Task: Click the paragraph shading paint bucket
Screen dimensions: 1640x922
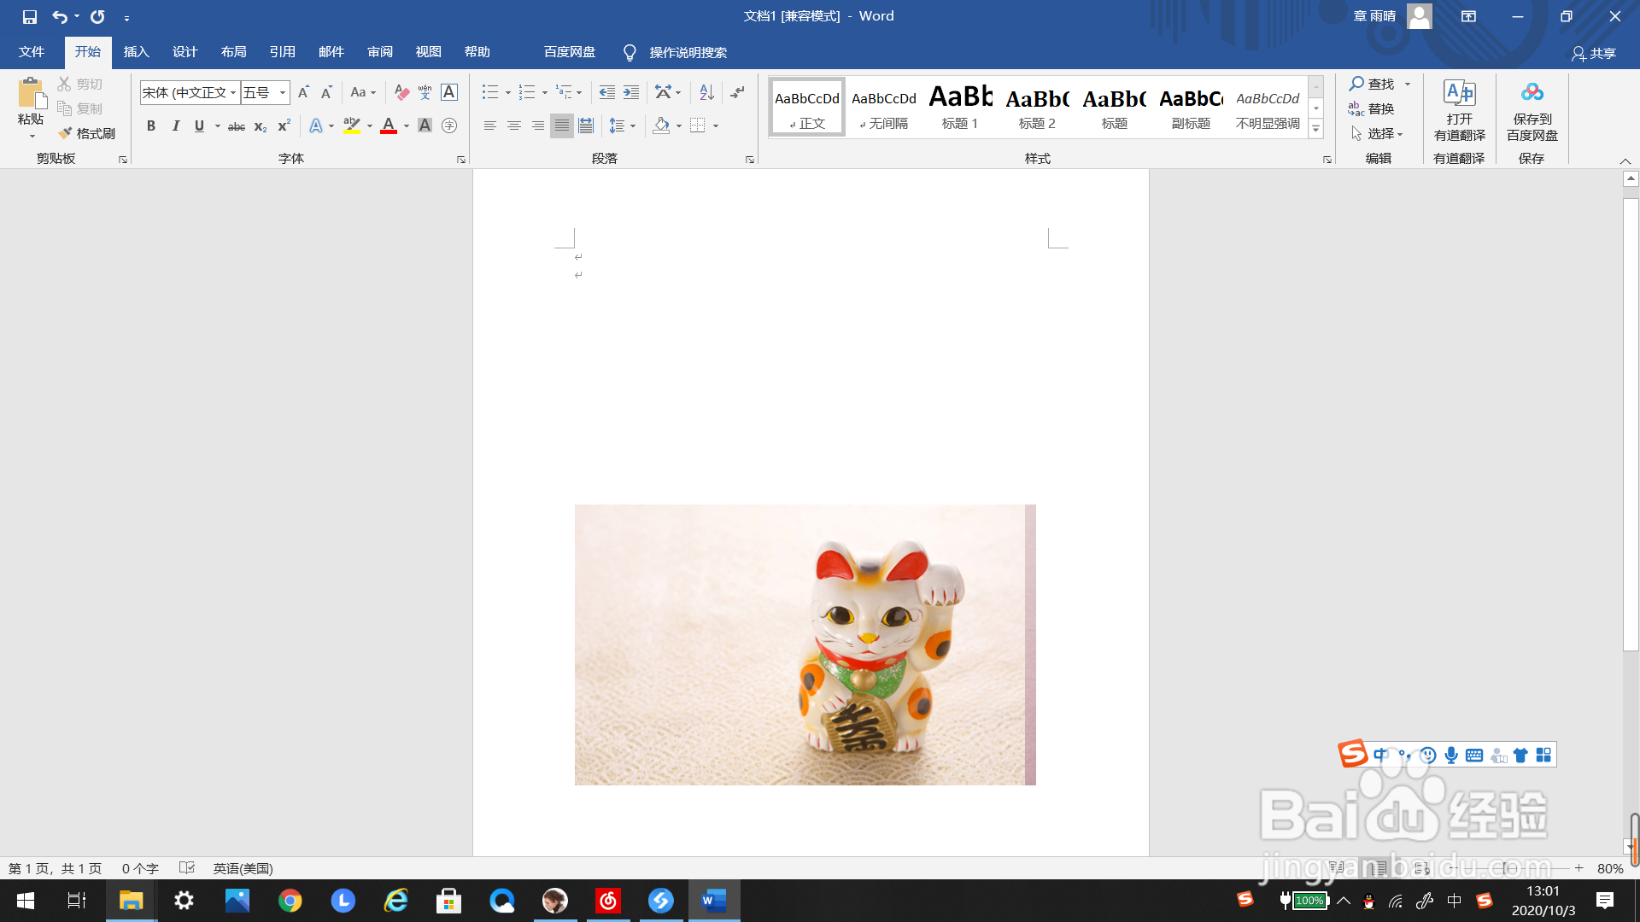Action: click(x=661, y=126)
